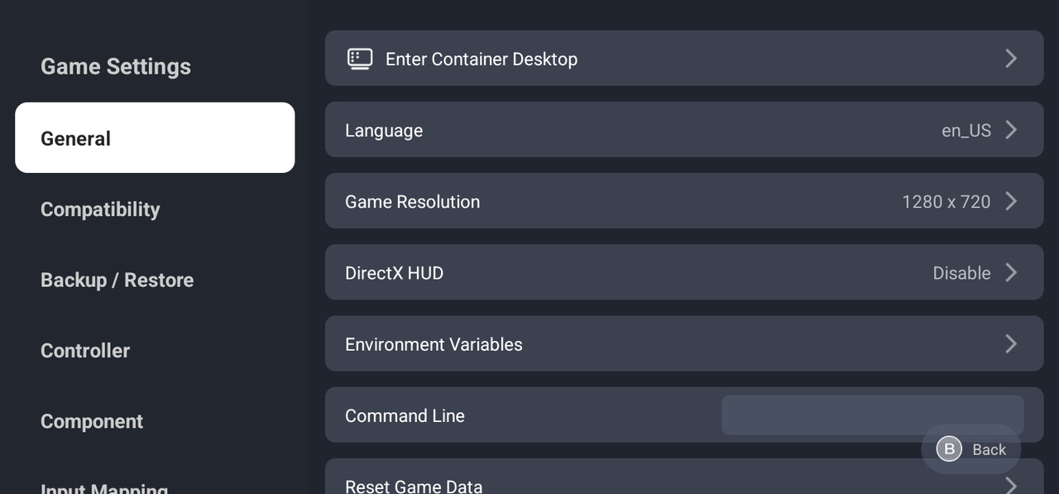Open the Language chevron arrow
This screenshot has width=1059, height=494.
(1011, 130)
